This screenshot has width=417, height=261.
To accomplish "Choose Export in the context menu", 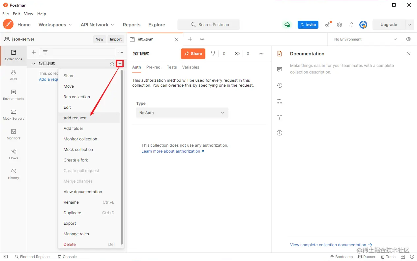I will [x=89, y=223].
